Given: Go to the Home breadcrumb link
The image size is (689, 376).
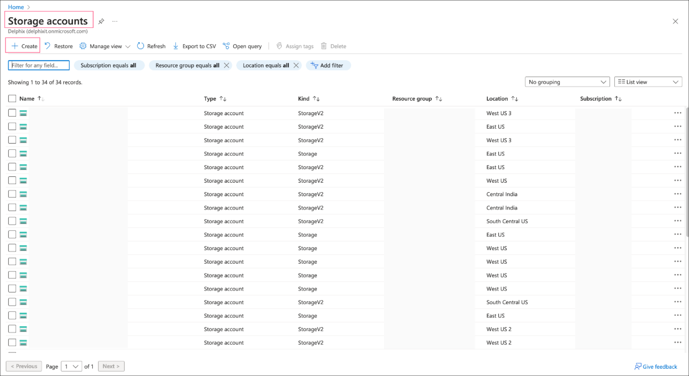Looking at the screenshot, I should tap(16, 7).
